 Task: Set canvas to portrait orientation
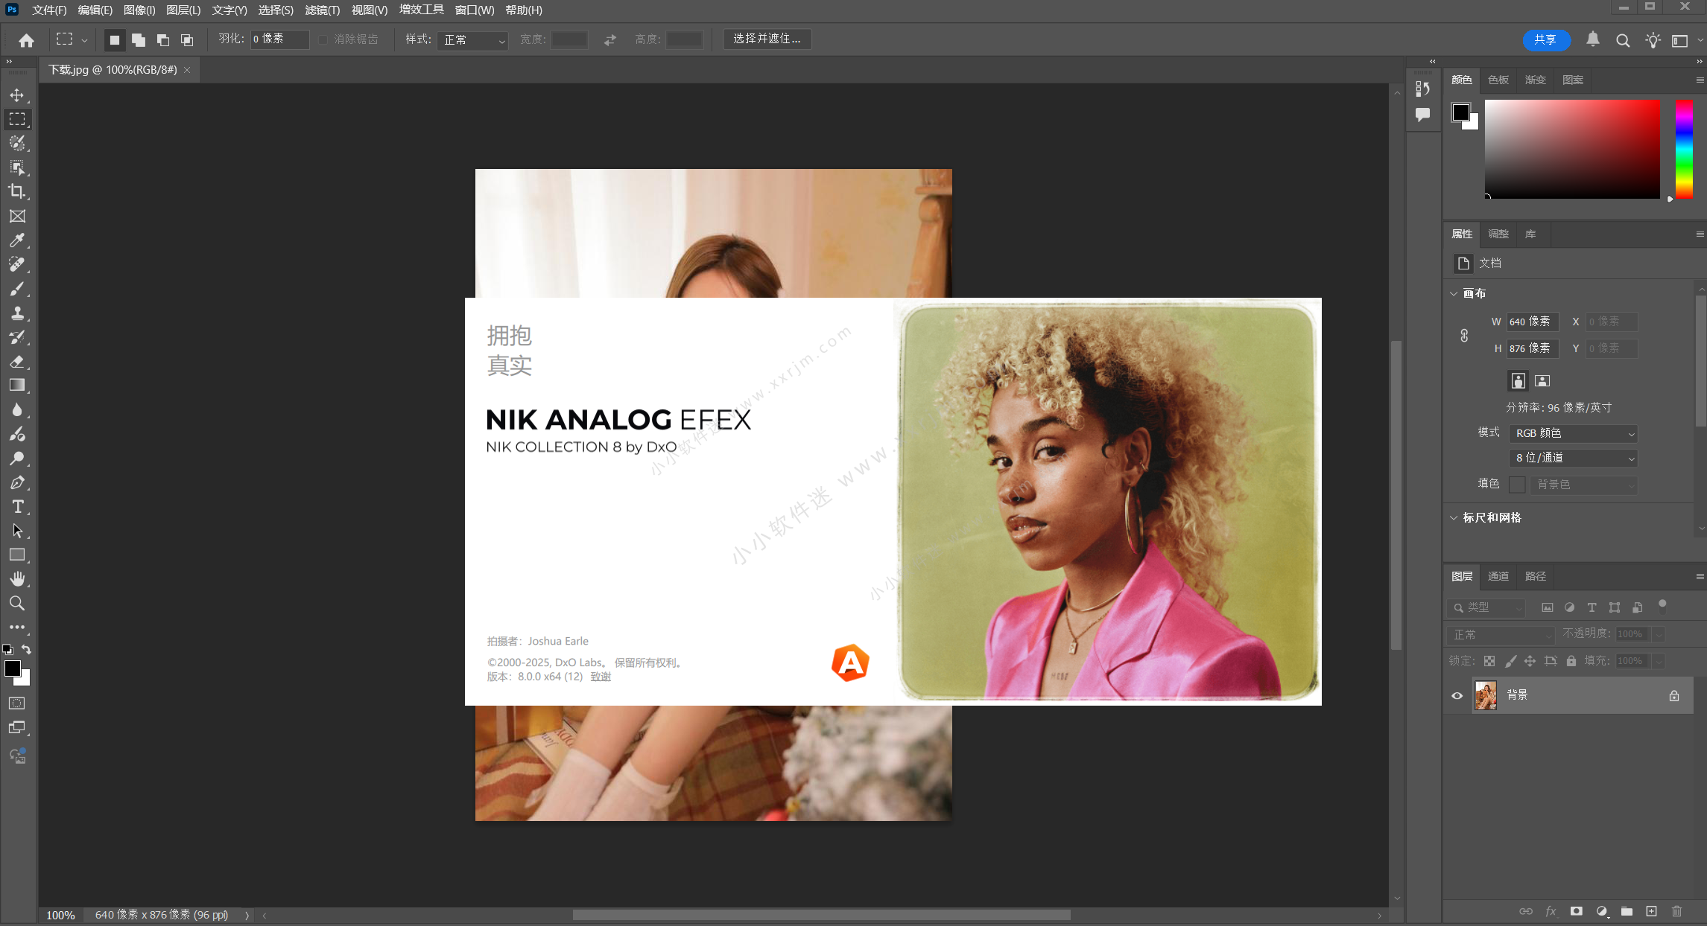1518,381
